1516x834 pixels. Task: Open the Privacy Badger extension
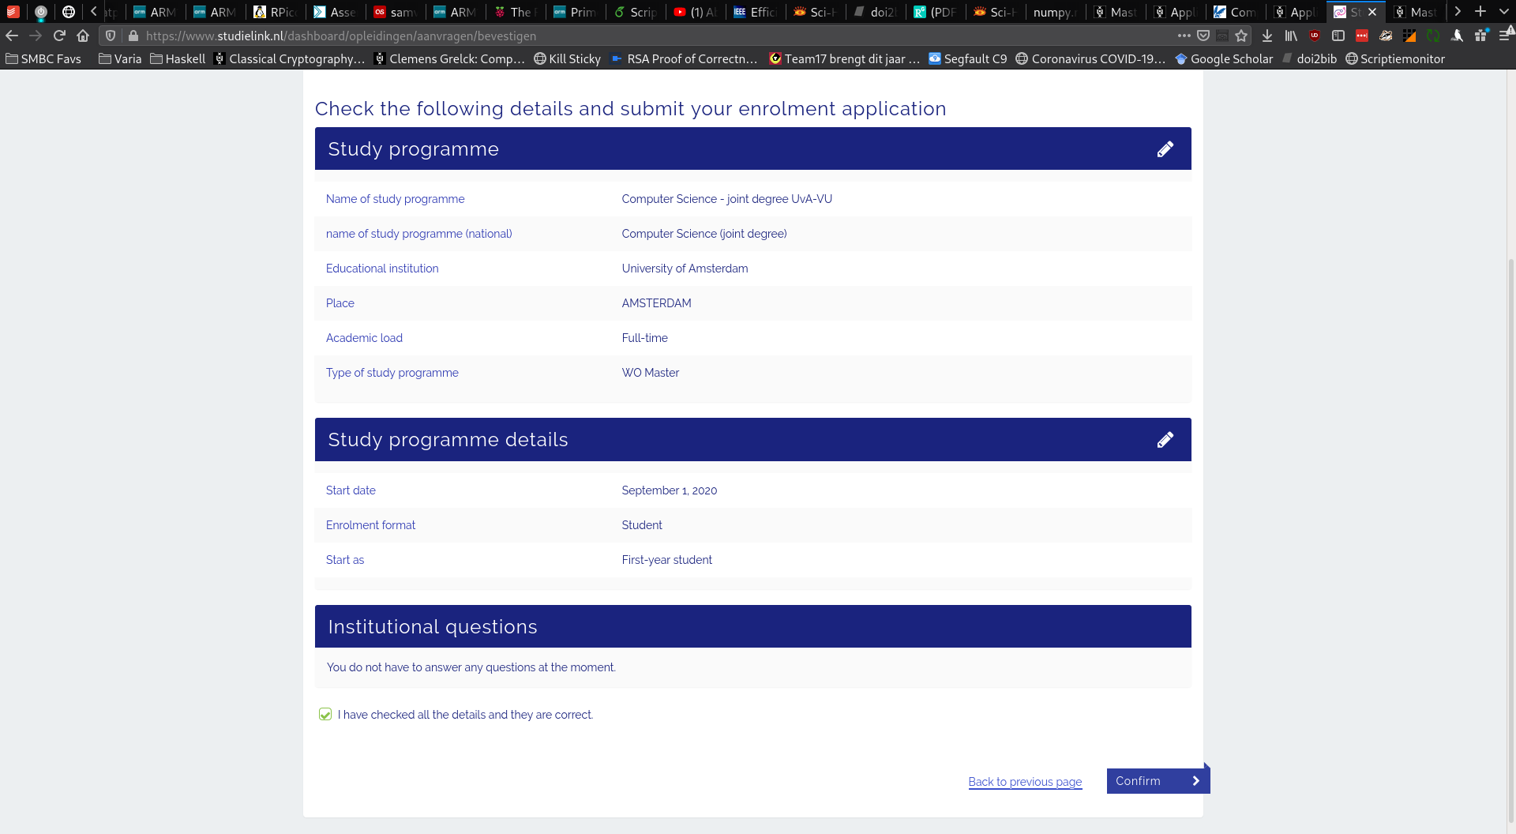(1386, 36)
